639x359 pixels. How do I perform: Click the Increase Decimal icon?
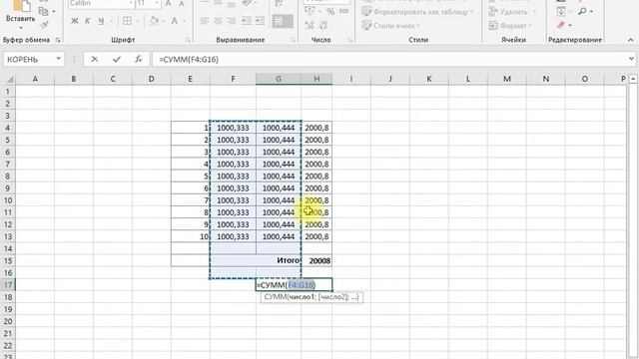[x=310, y=26]
